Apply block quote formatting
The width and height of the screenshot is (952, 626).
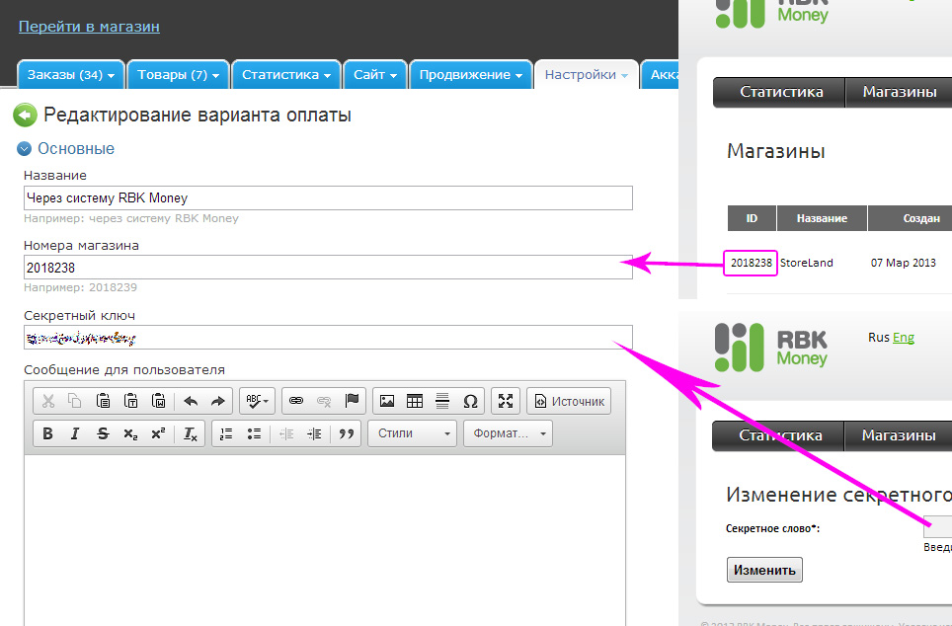pyautogui.click(x=346, y=433)
